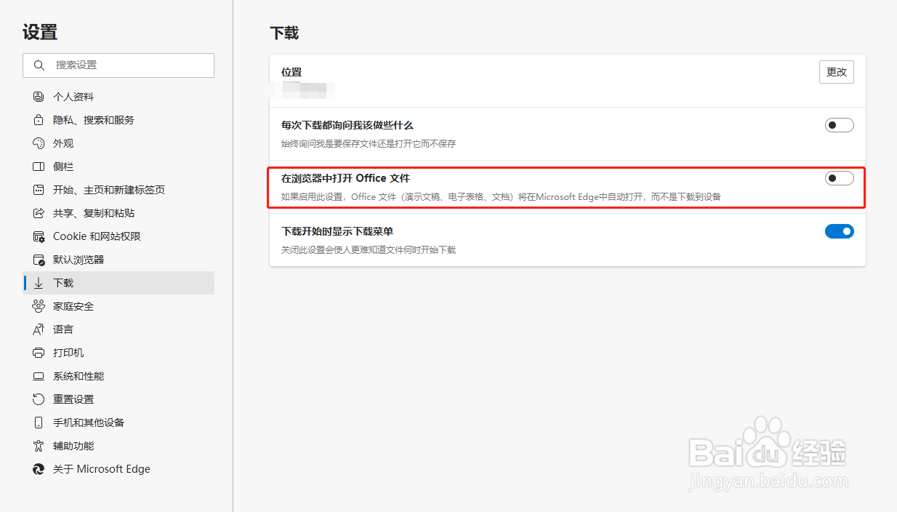
Task: Go to 默认浏览器 settings
Action: click(x=118, y=260)
